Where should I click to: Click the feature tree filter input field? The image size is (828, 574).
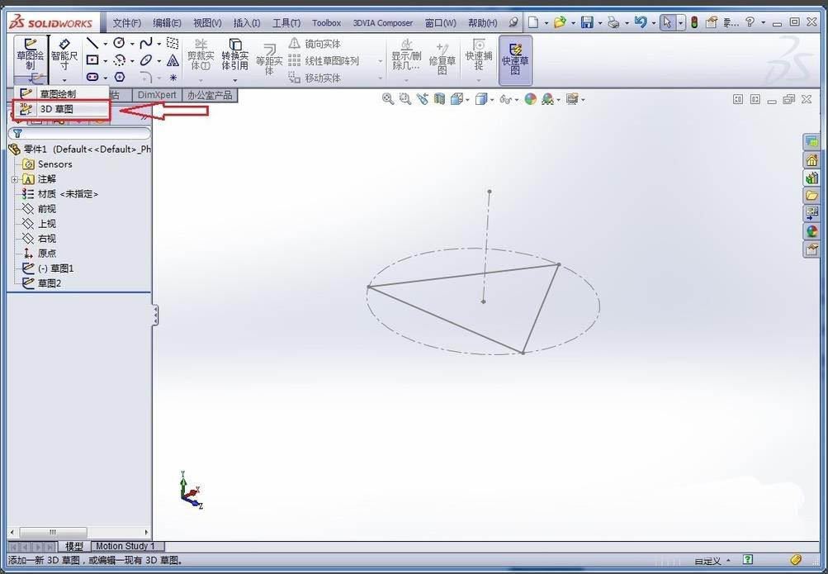79,133
